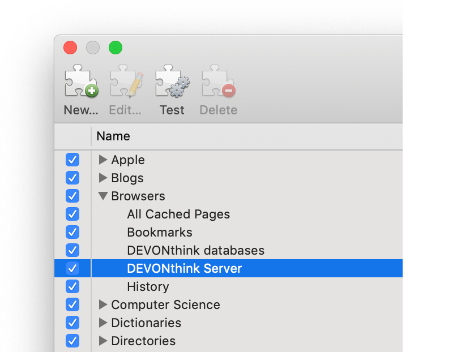Select the "Blogs" row text
The height and width of the screenshot is (352, 457).
click(127, 178)
